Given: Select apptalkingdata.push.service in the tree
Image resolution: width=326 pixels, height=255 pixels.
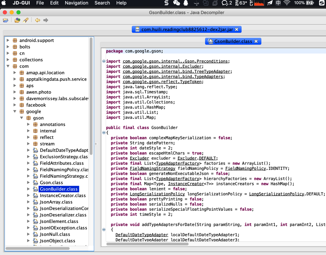Looking at the screenshot, I should tap(56, 79).
